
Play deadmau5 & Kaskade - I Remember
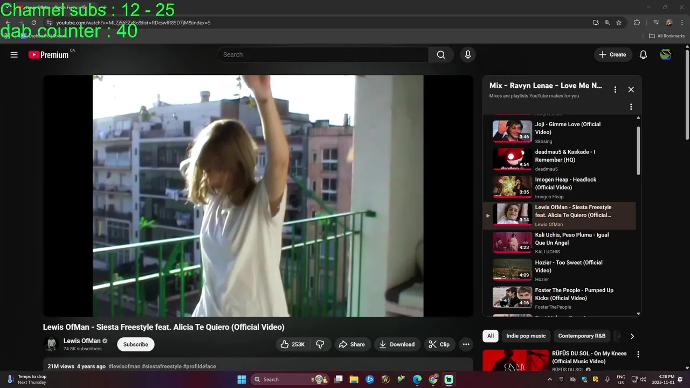tap(559, 160)
